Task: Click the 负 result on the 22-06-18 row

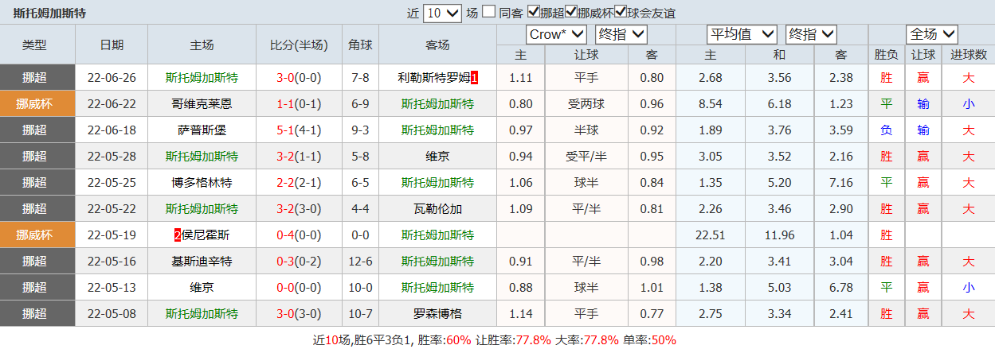Action: tap(887, 130)
